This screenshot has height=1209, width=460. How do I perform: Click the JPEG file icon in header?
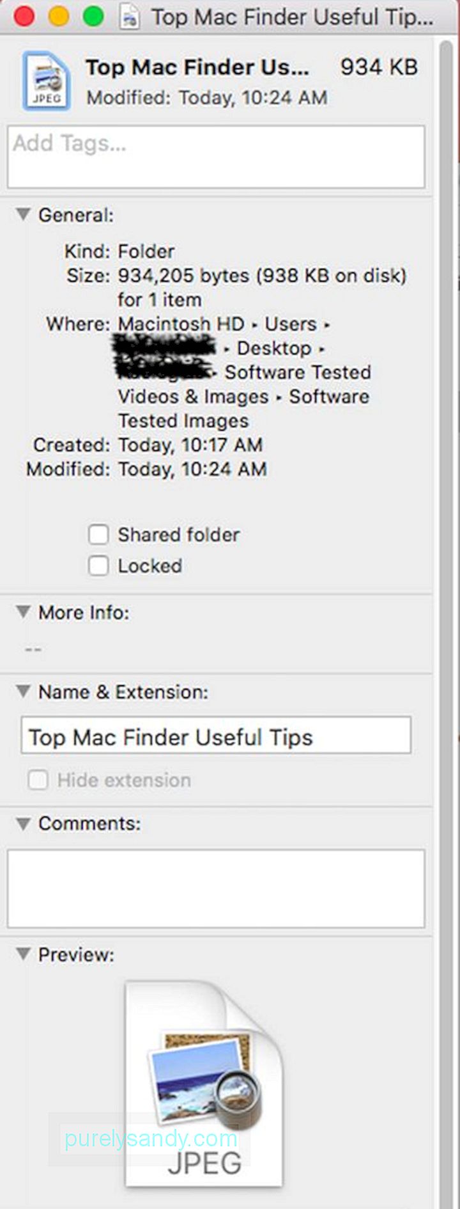tap(46, 82)
